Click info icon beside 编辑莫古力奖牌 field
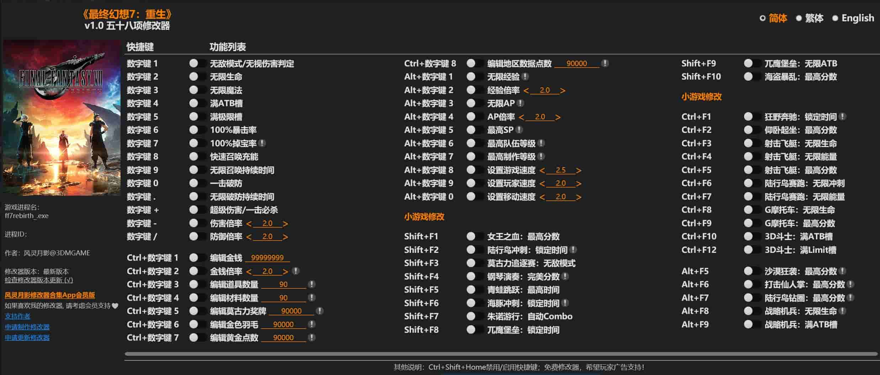The image size is (880, 375). 320,311
